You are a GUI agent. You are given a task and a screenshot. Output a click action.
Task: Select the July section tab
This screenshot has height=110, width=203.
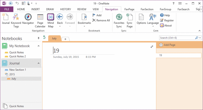click(54, 38)
